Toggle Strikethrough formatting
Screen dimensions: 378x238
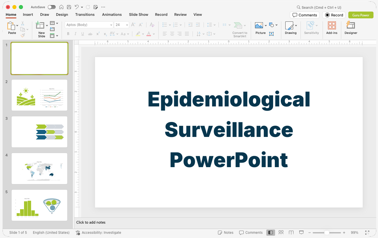(90, 34)
